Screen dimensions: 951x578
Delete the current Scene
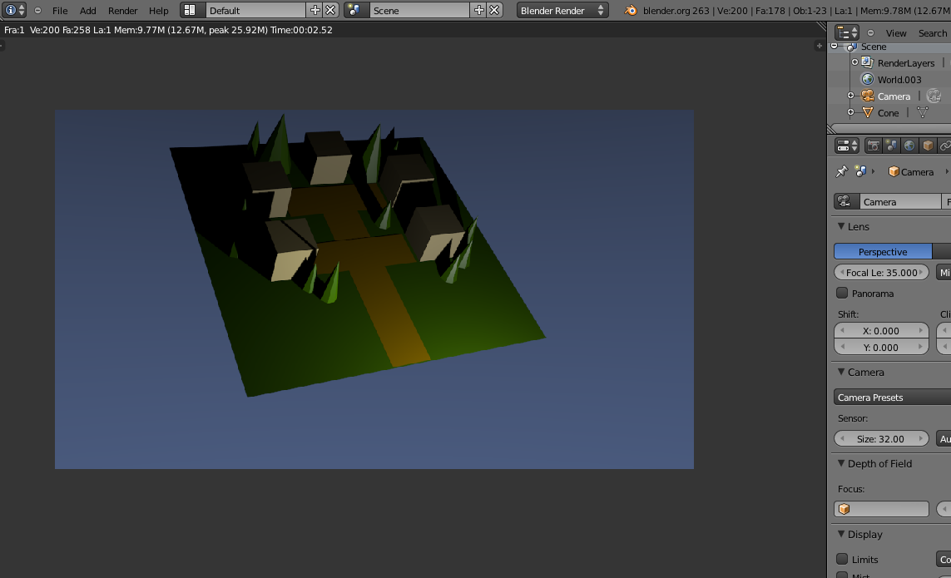pos(494,10)
